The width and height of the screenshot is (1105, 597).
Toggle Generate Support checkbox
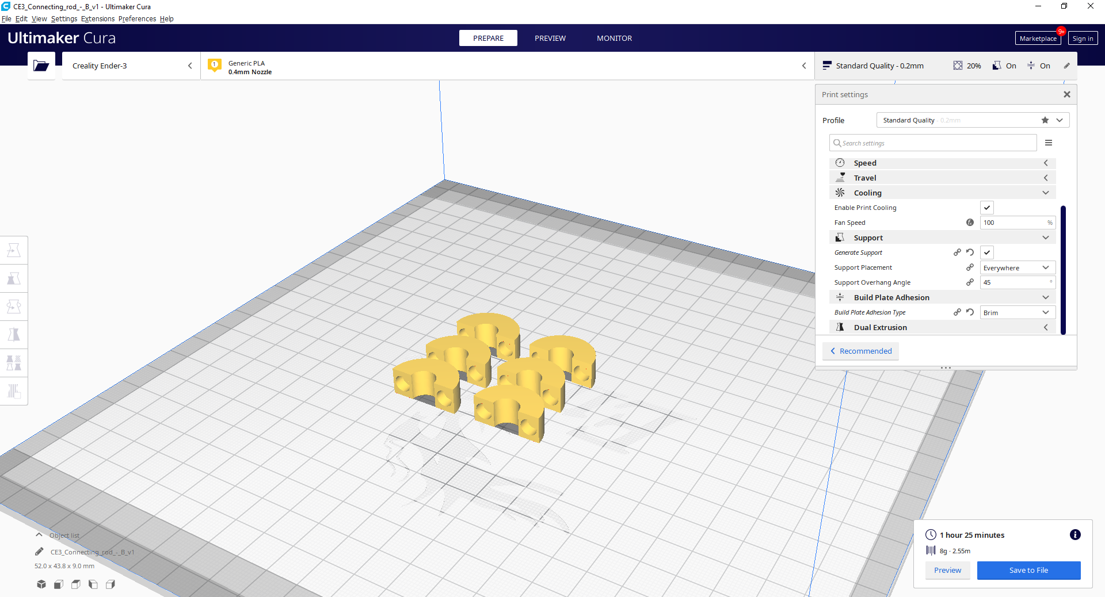click(x=987, y=252)
